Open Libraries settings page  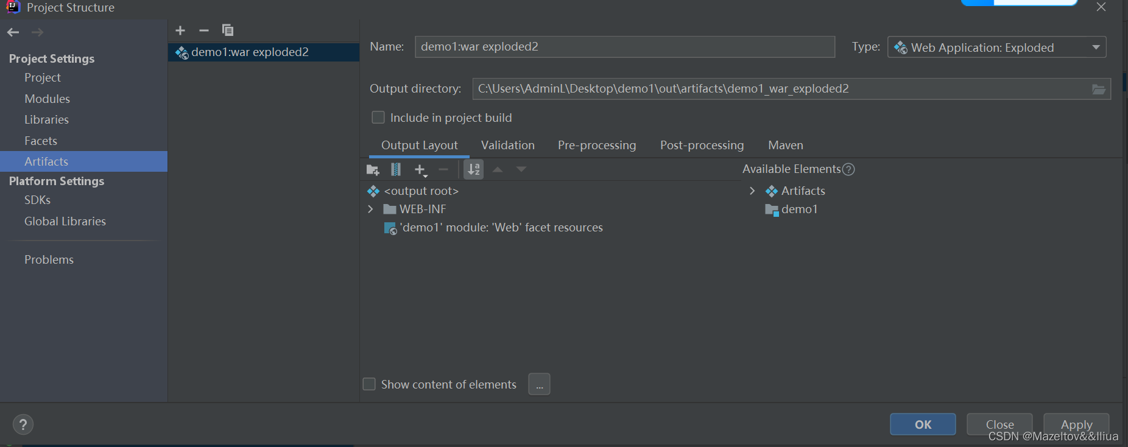pyautogui.click(x=46, y=119)
